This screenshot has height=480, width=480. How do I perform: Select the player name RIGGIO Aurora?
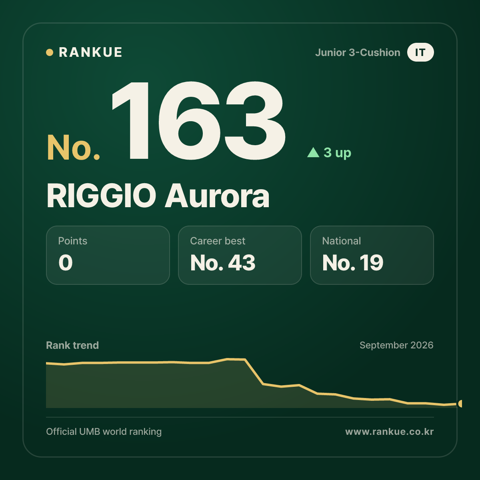coord(158,196)
